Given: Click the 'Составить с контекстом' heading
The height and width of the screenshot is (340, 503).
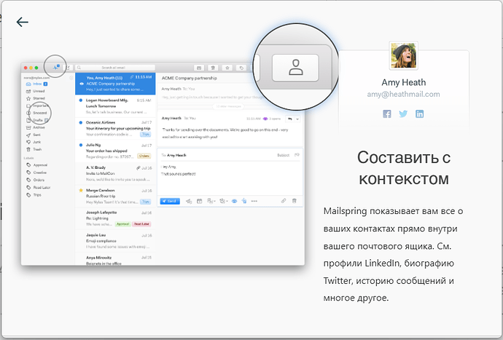Looking at the screenshot, I should (x=404, y=168).
